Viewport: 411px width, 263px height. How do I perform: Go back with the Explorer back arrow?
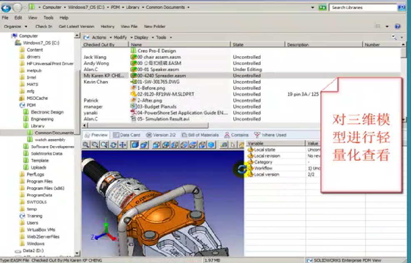[6, 8]
